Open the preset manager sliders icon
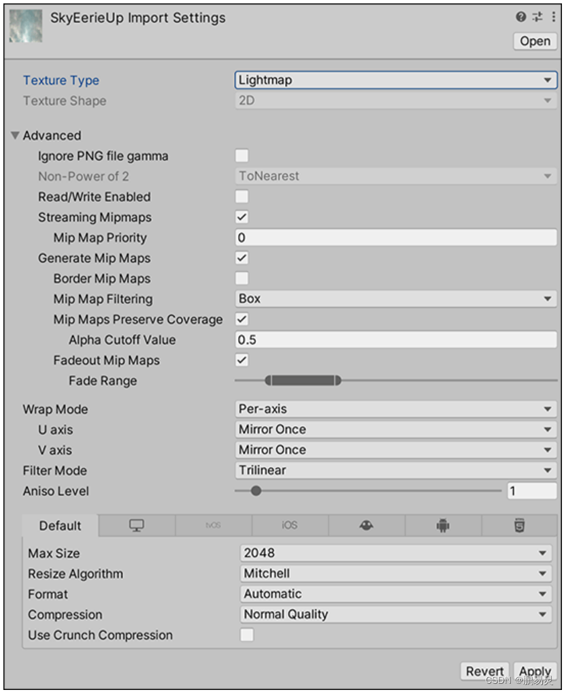564x692 pixels. pos(536,16)
